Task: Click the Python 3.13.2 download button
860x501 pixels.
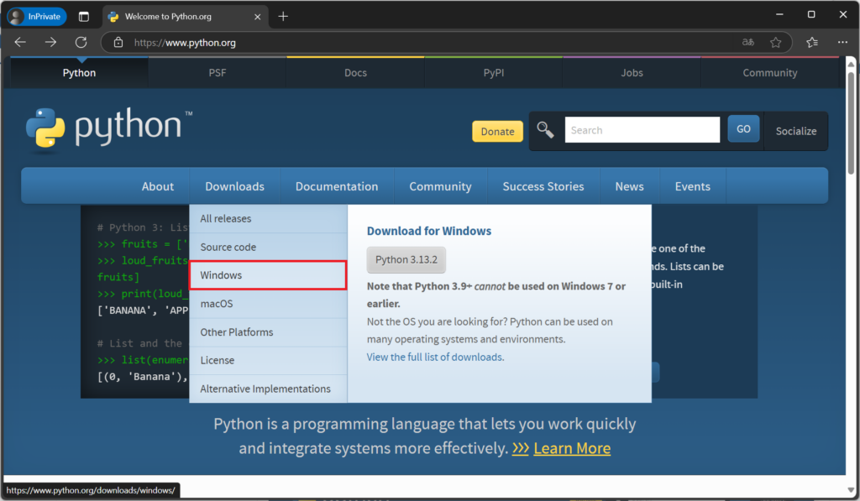Action: pos(406,260)
